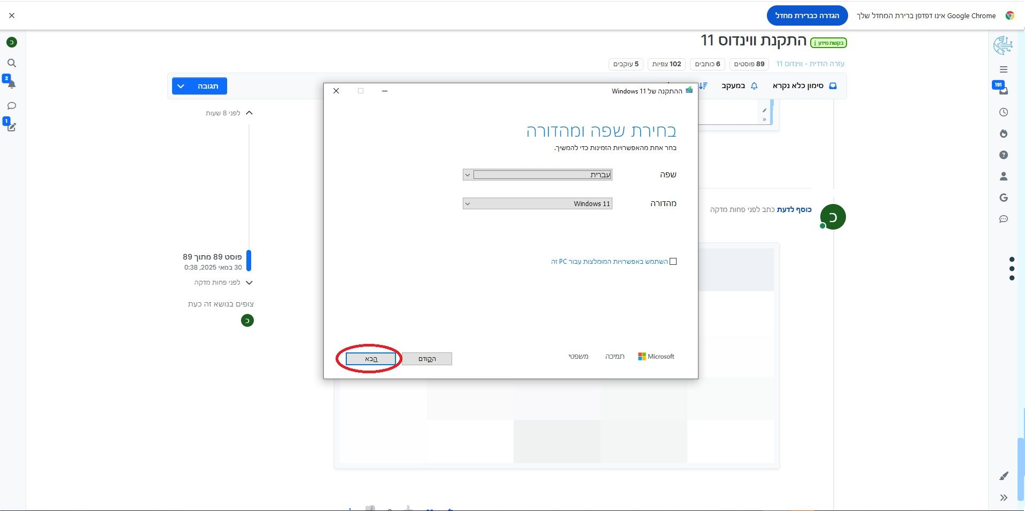Click the 'בקשת מידע' topic tag badge
The image size is (1025, 511).
click(829, 43)
